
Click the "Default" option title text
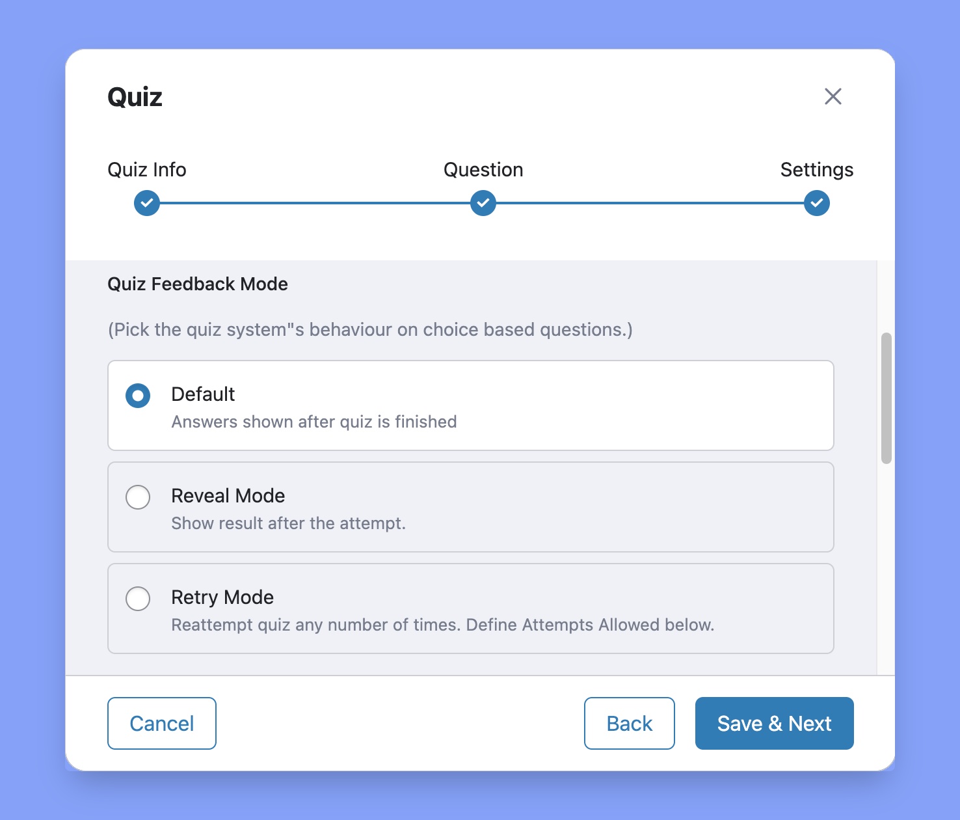203,394
